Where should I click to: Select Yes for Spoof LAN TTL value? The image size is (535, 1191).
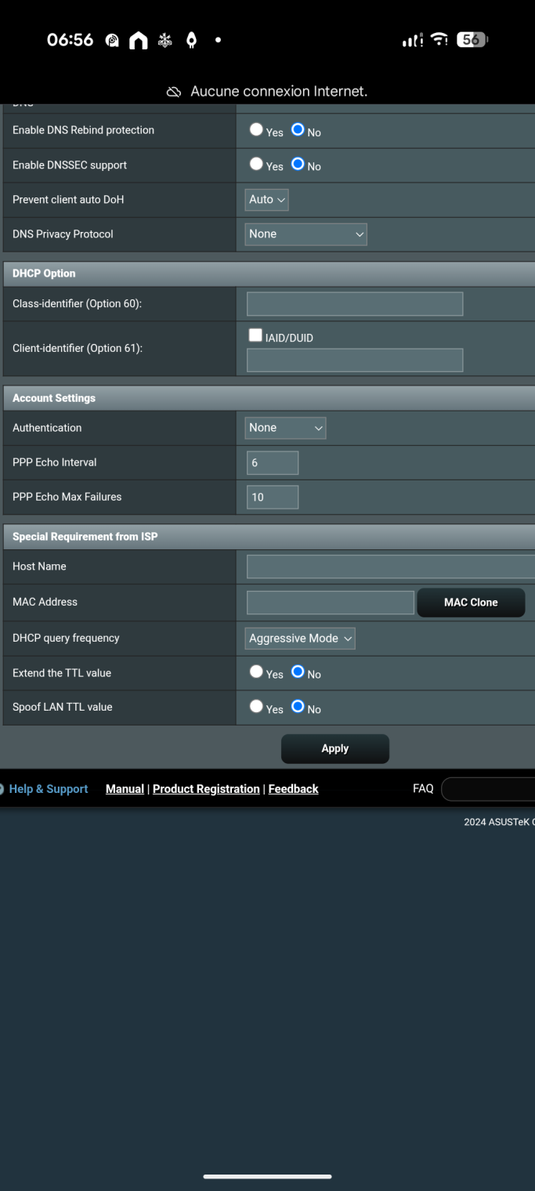pyautogui.click(x=256, y=707)
